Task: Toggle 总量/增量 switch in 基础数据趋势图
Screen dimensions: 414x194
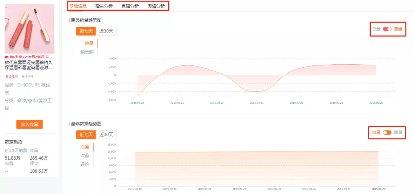Action: coord(387,132)
